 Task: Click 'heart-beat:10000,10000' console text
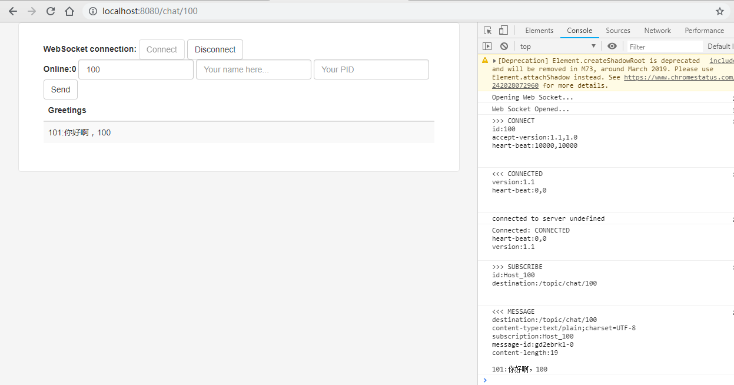pyautogui.click(x=535, y=145)
